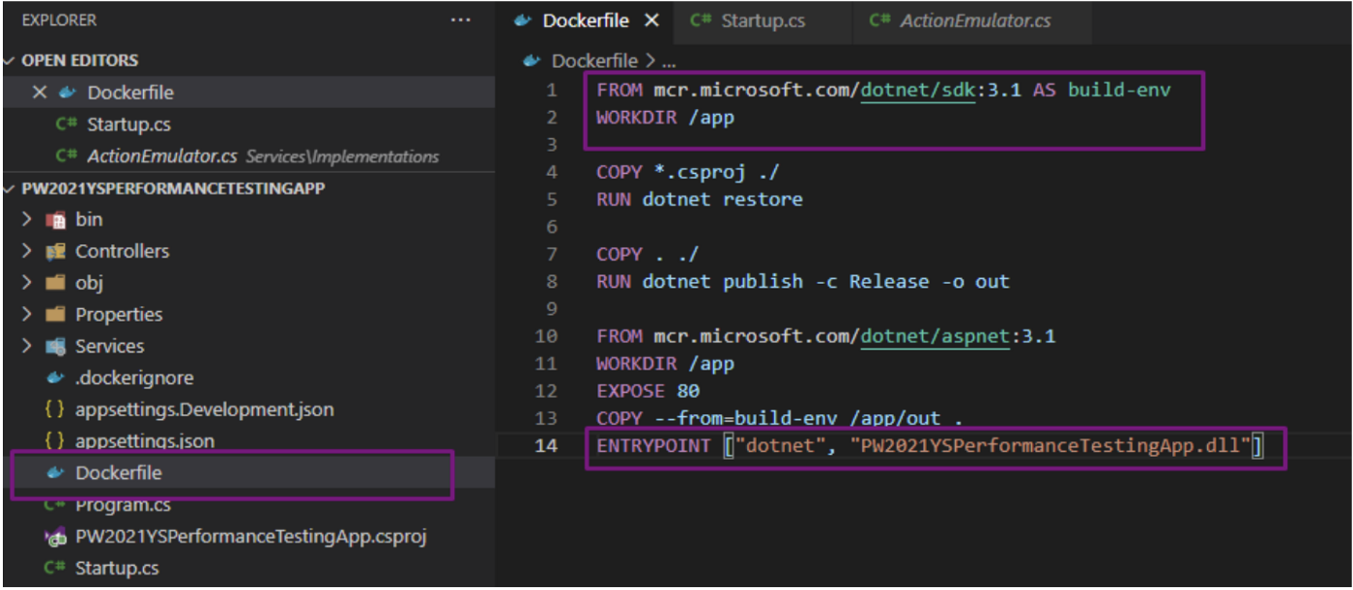Click the braces icon beside appsettings.Development.json

(x=56, y=409)
